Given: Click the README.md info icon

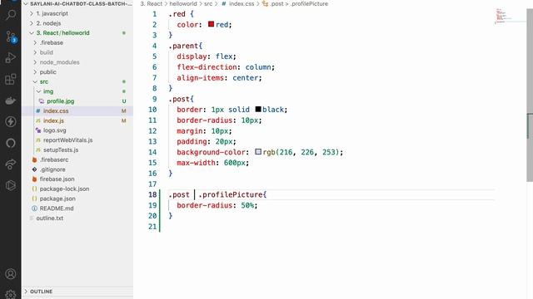Looking at the screenshot, I should pyautogui.click(x=34, y=208).
